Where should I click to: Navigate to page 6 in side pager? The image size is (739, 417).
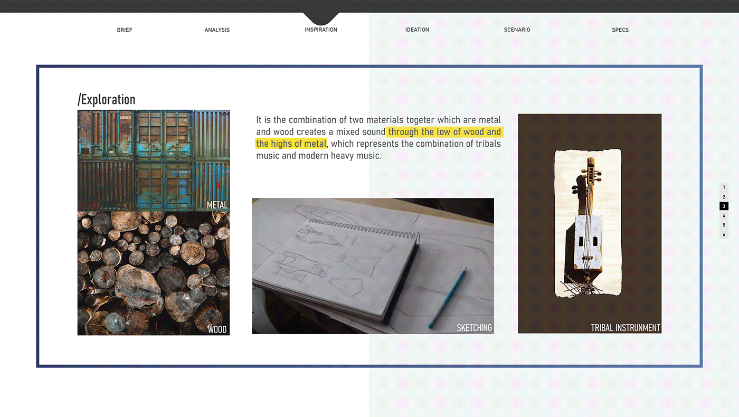[724, 234]
